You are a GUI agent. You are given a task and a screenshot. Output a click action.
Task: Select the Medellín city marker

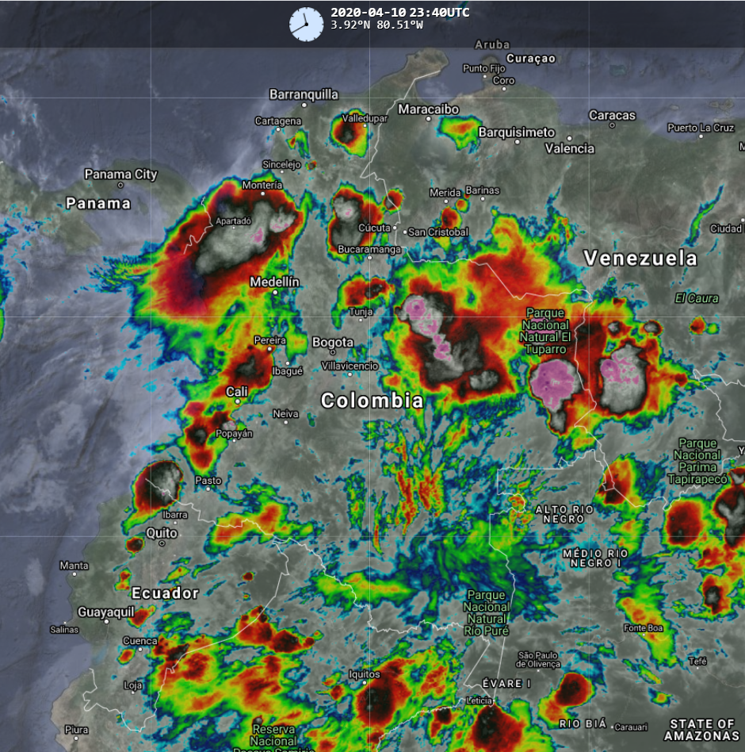coord(275,292)
